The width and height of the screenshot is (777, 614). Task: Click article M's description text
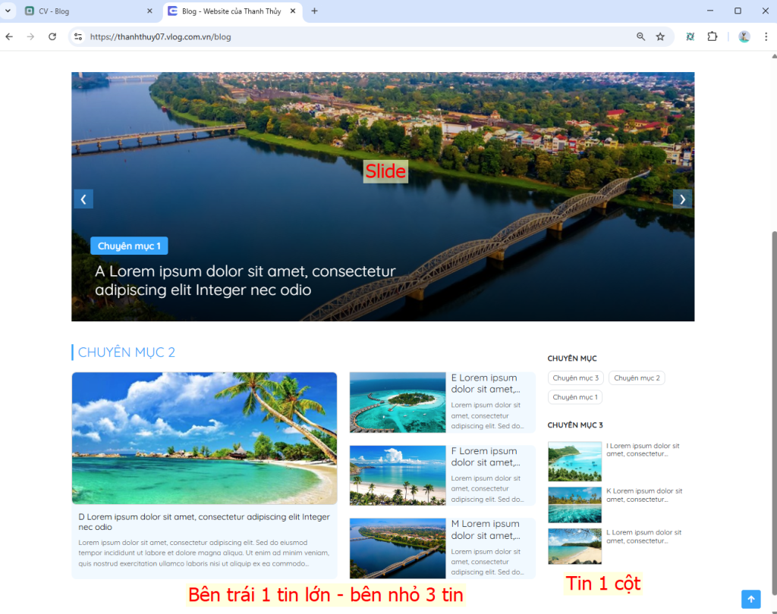pos(487,562)
